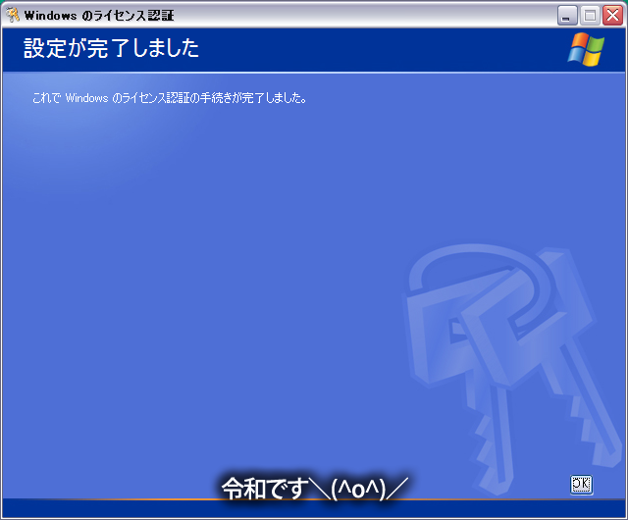Click the heading 設定が完了しました
The width and height of the screenshot is (628, 520).
(111, 48)
